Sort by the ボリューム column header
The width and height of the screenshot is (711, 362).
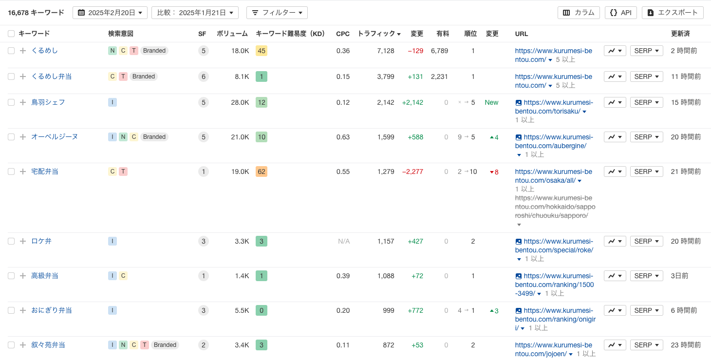[232, 34]
